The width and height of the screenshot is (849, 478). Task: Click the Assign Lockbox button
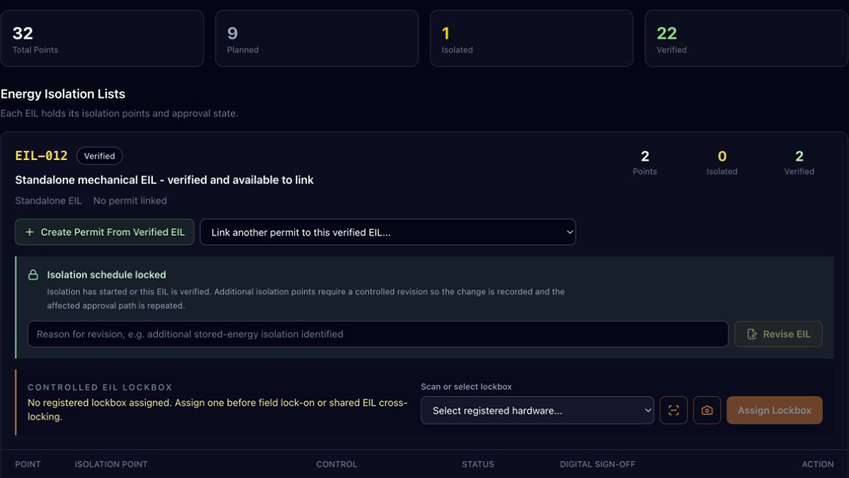[774, 410]
